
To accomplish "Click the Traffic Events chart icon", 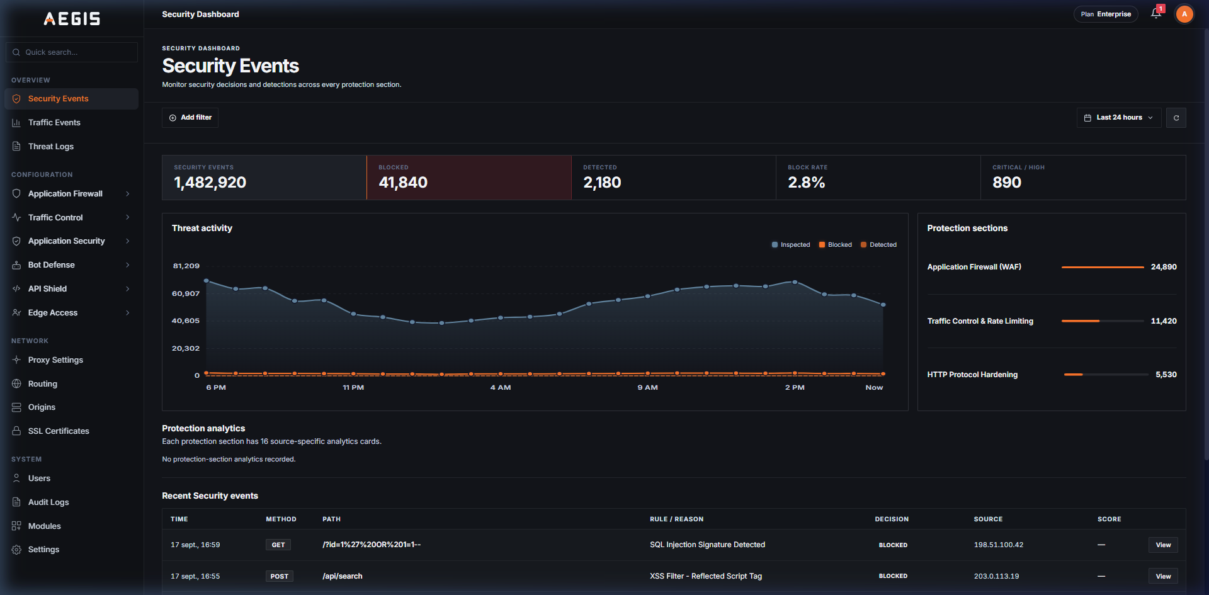I will [x=16, y=123].
